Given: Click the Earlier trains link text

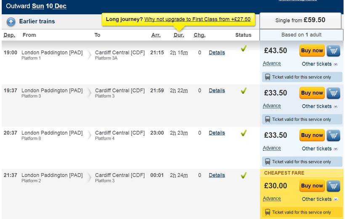Looking at the screenshot, I should (37, 21).
